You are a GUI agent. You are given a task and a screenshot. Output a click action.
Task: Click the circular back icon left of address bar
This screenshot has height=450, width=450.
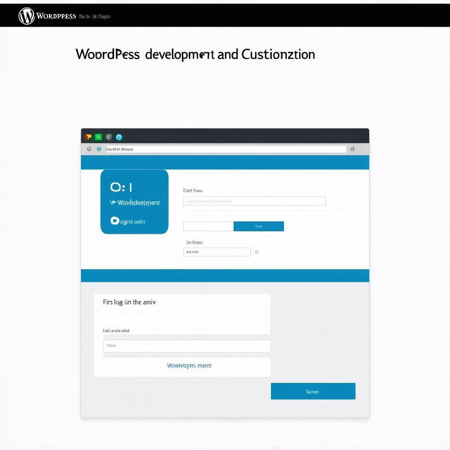click(89, 149)
